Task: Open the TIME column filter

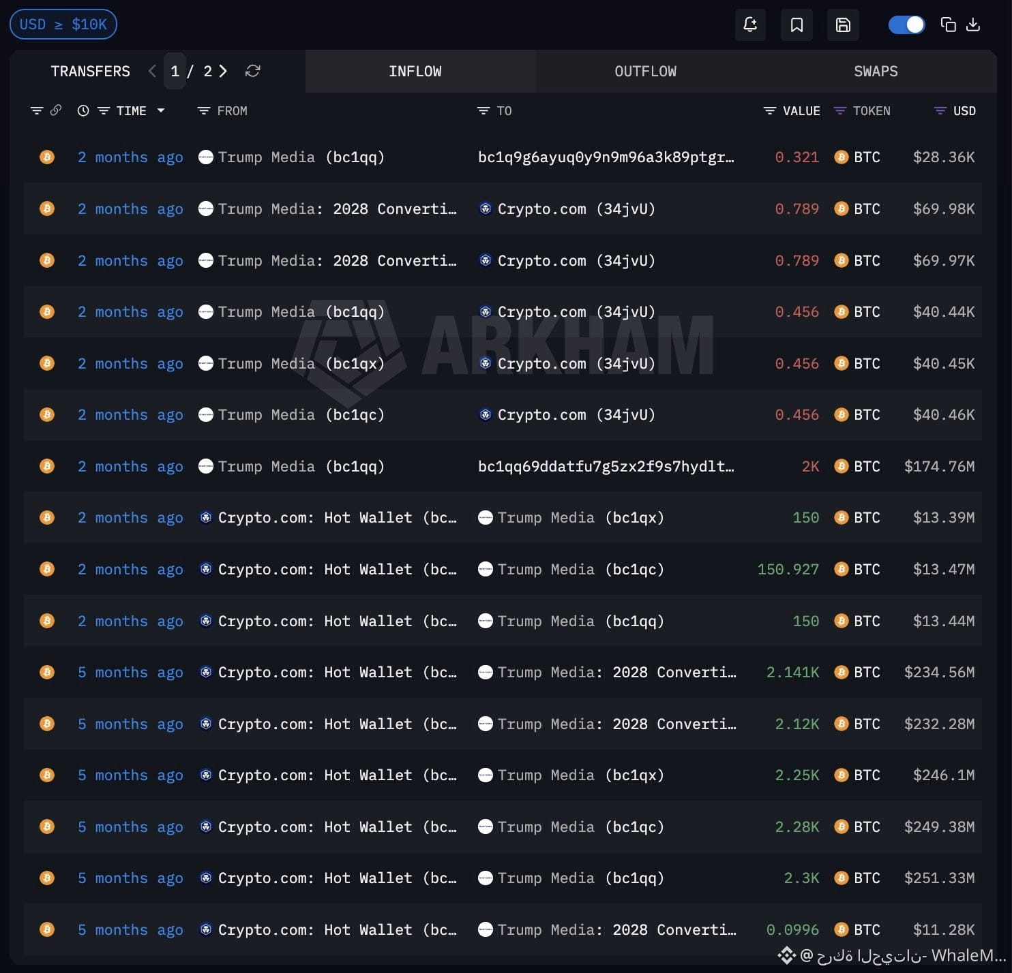Action: click(x=104, y=110)
